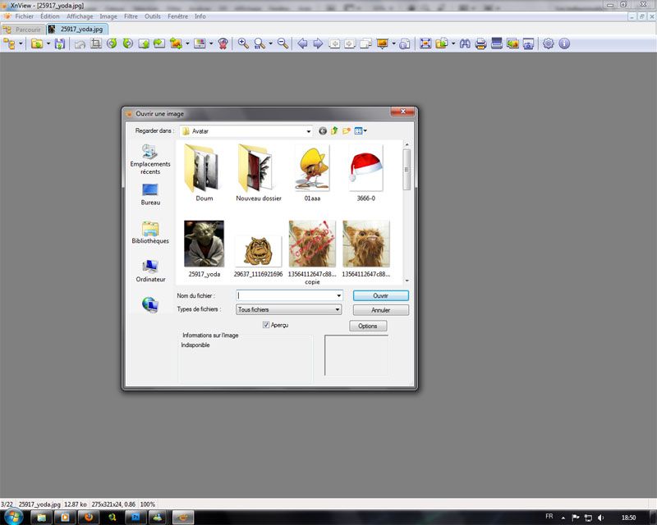Switch to the 25917_yoda.jpg tab
The image size is (657, 525).
pos(77,29)
